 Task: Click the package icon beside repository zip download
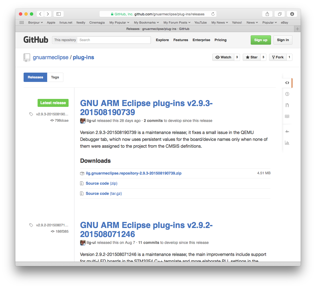tap(82, 173)
